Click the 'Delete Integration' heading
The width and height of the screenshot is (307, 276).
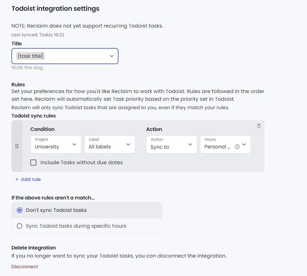(x=33, y=248)
